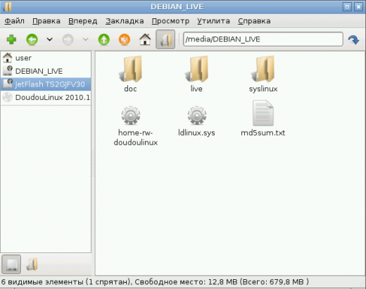Select DoudouLinux 2010.1 disc in sidebar

(x=46, y=97)
